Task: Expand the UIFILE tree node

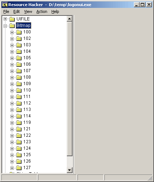Action: point(5,19)
